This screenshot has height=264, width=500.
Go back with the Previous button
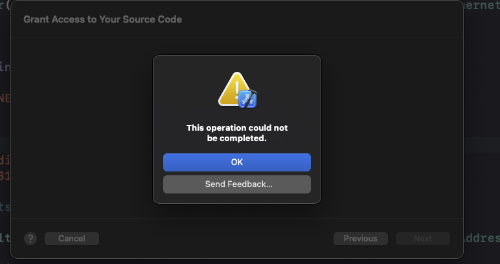pyautogui.click(x=360, y=239)
